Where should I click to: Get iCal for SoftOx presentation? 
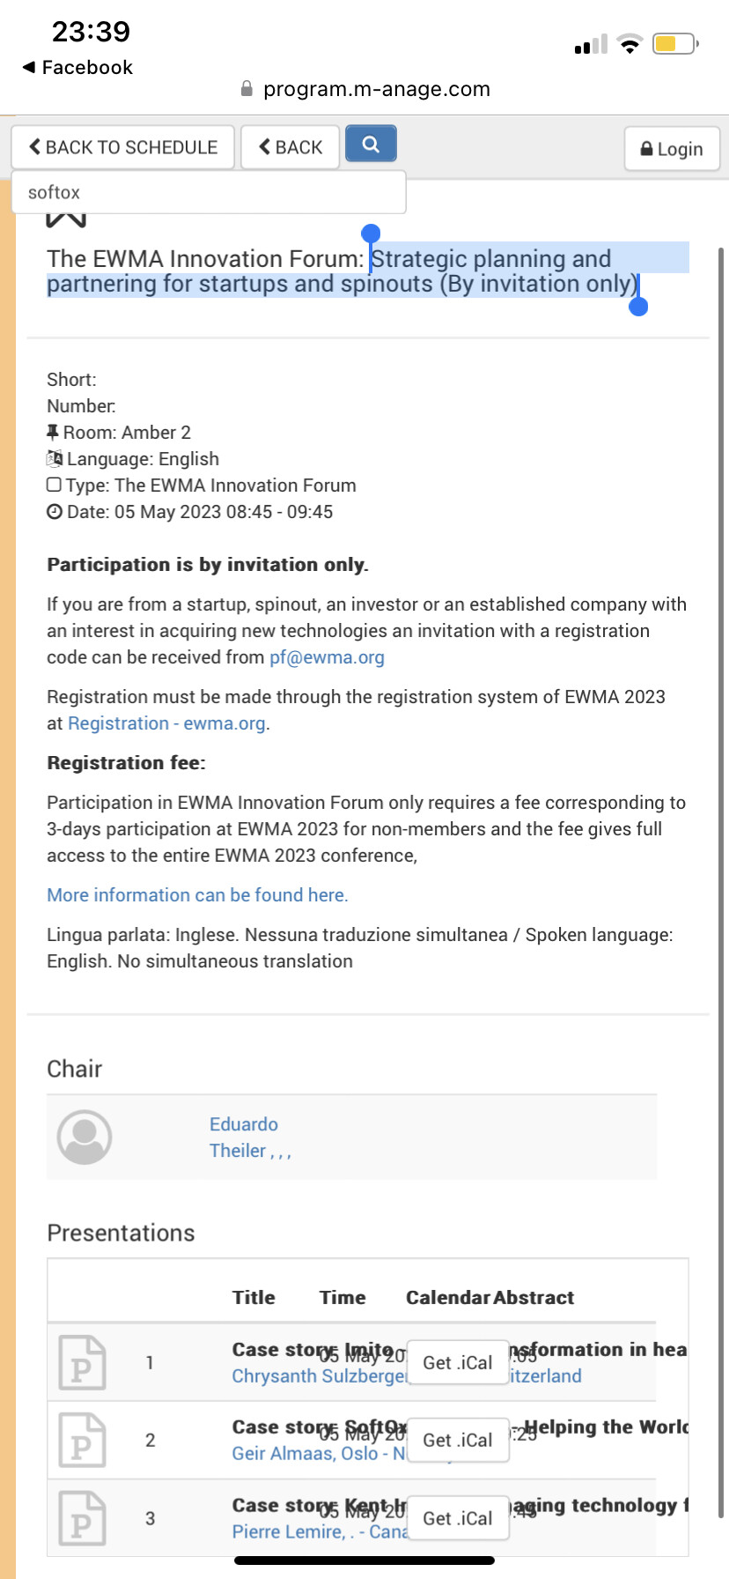[x=458, y=1440]
